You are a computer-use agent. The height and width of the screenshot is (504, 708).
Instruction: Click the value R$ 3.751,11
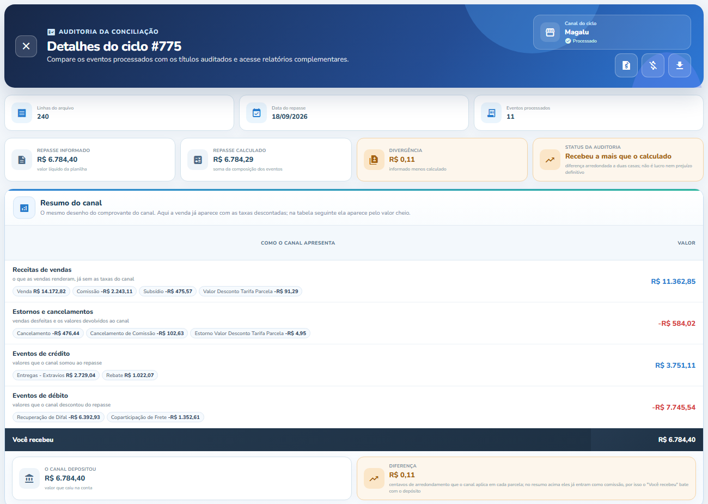click(675, 366)
